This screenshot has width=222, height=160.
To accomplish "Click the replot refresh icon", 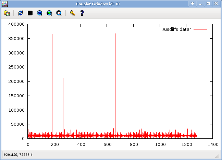I will click(x=21, y=13).
